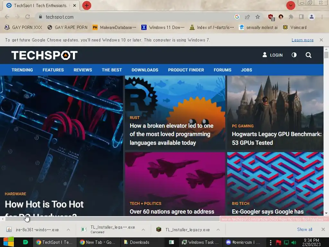Open the Google icon in address bar

coord(237,17)
